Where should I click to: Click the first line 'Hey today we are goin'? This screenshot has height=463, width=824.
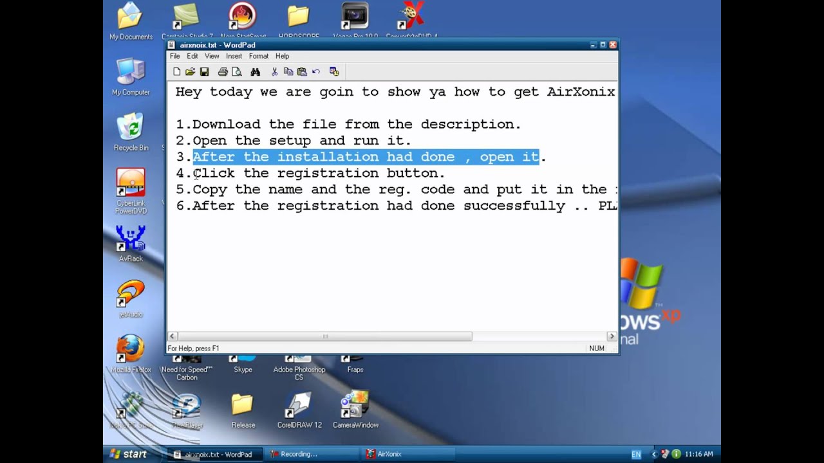tap(395, 92)
